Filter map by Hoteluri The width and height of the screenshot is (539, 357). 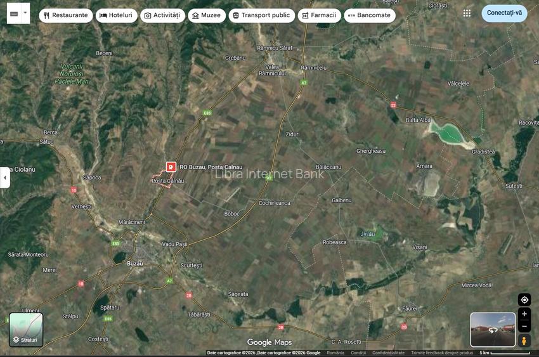116,15
